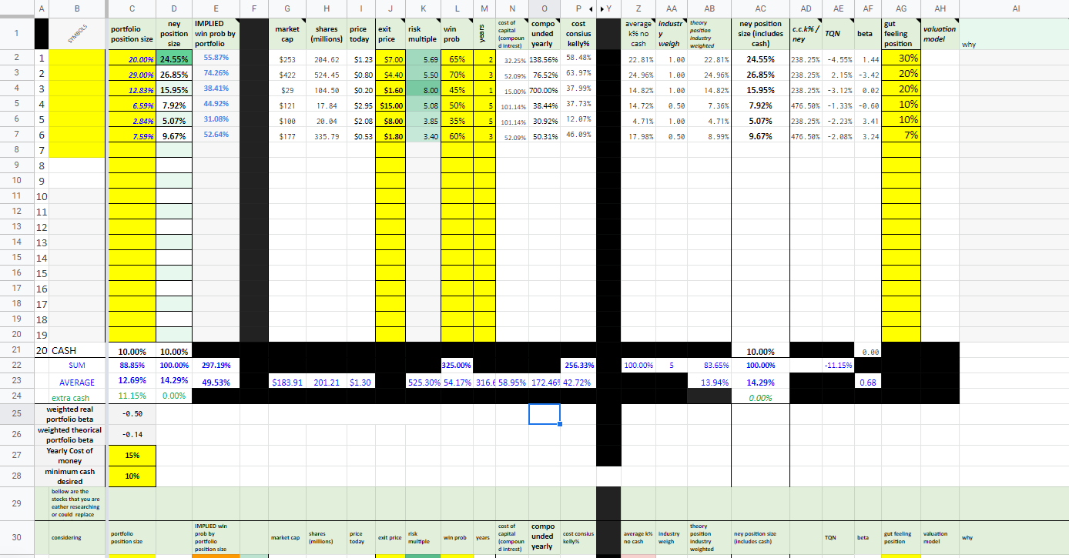Click the 'IMPLIED win prob by portfolio' header

[216, 33]
